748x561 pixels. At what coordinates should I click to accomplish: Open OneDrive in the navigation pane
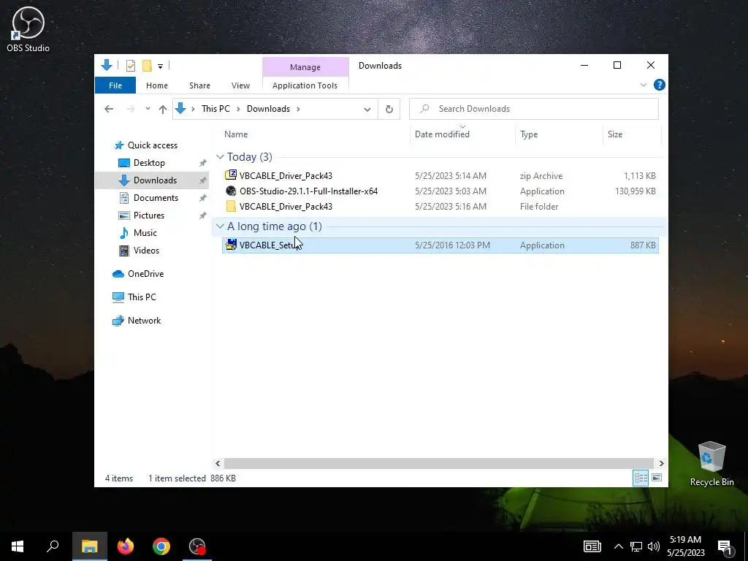[145, 273]
